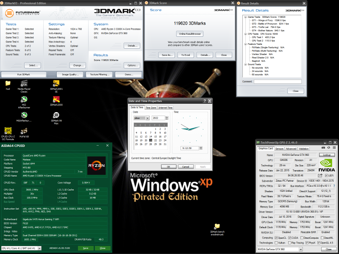Open 3DMark2000 desktop shortcut
This screenshot has height=254, width=339.
tap(56, 101)
